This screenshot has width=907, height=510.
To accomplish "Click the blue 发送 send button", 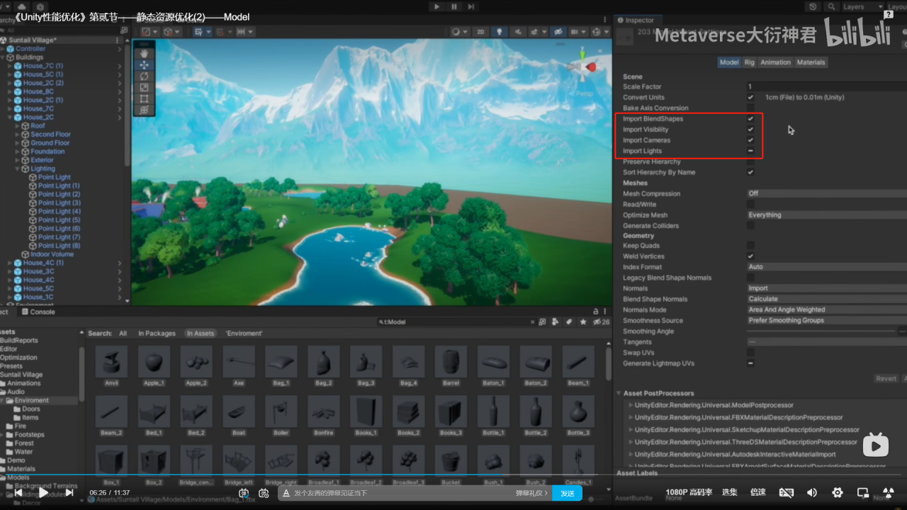I will [x=567, y=493].
